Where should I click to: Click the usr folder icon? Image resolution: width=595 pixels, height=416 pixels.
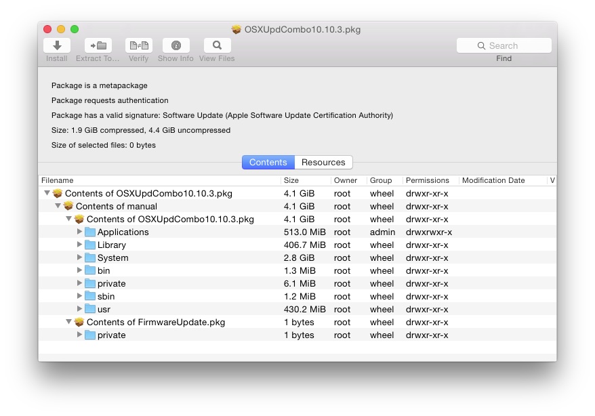(x=90, y=310)
